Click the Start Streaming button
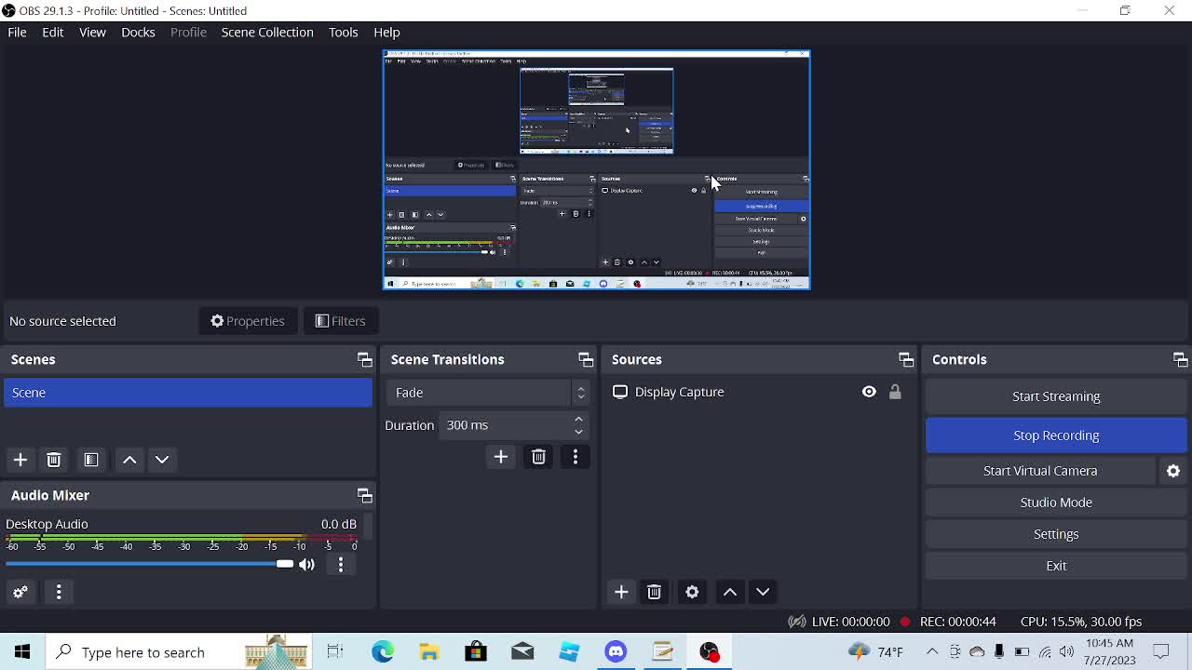Screen dimensions: 1192x670 pos(1056,396)
